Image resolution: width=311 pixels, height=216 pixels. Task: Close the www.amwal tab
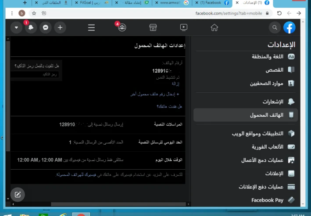pos(157,3)
